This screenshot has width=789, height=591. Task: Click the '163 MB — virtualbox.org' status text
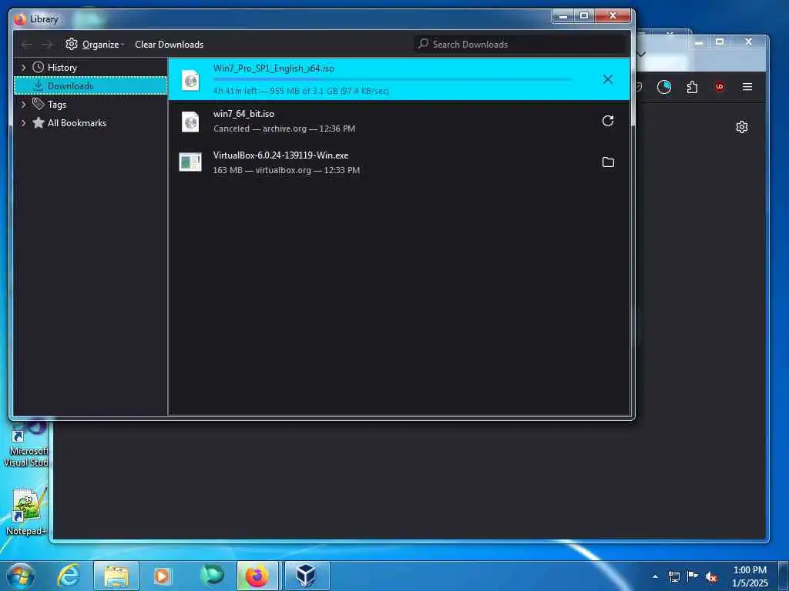click(287, 170)
